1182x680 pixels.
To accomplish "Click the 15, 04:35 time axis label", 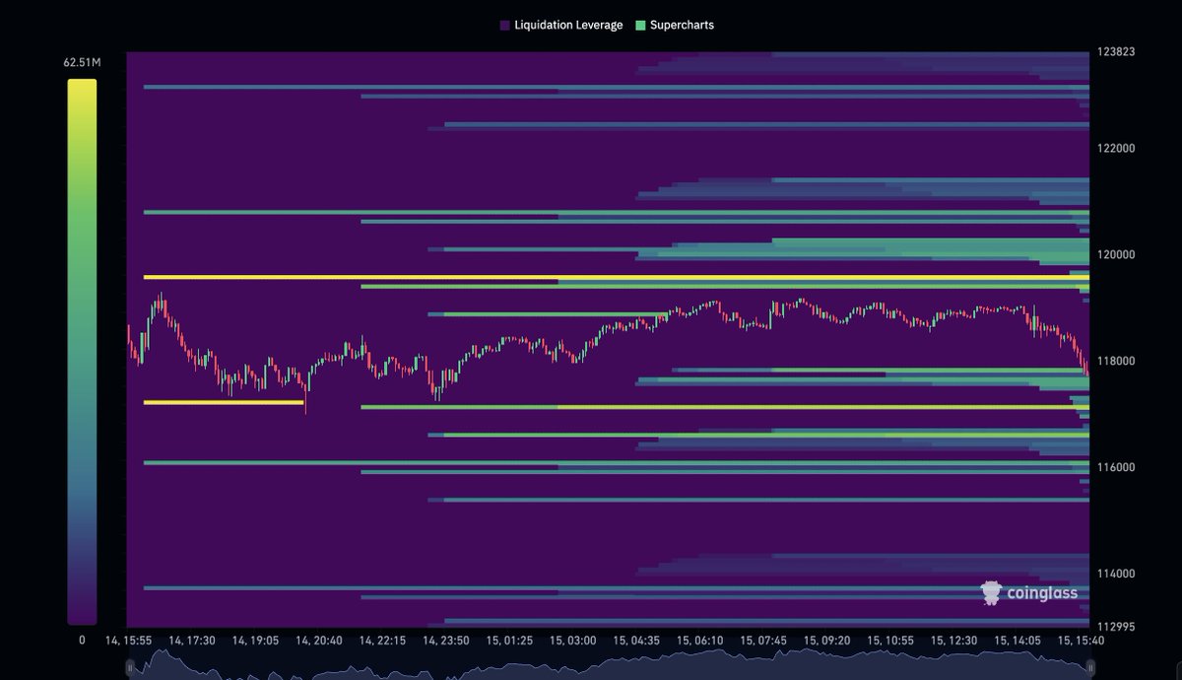I will (x=637, y=641).
